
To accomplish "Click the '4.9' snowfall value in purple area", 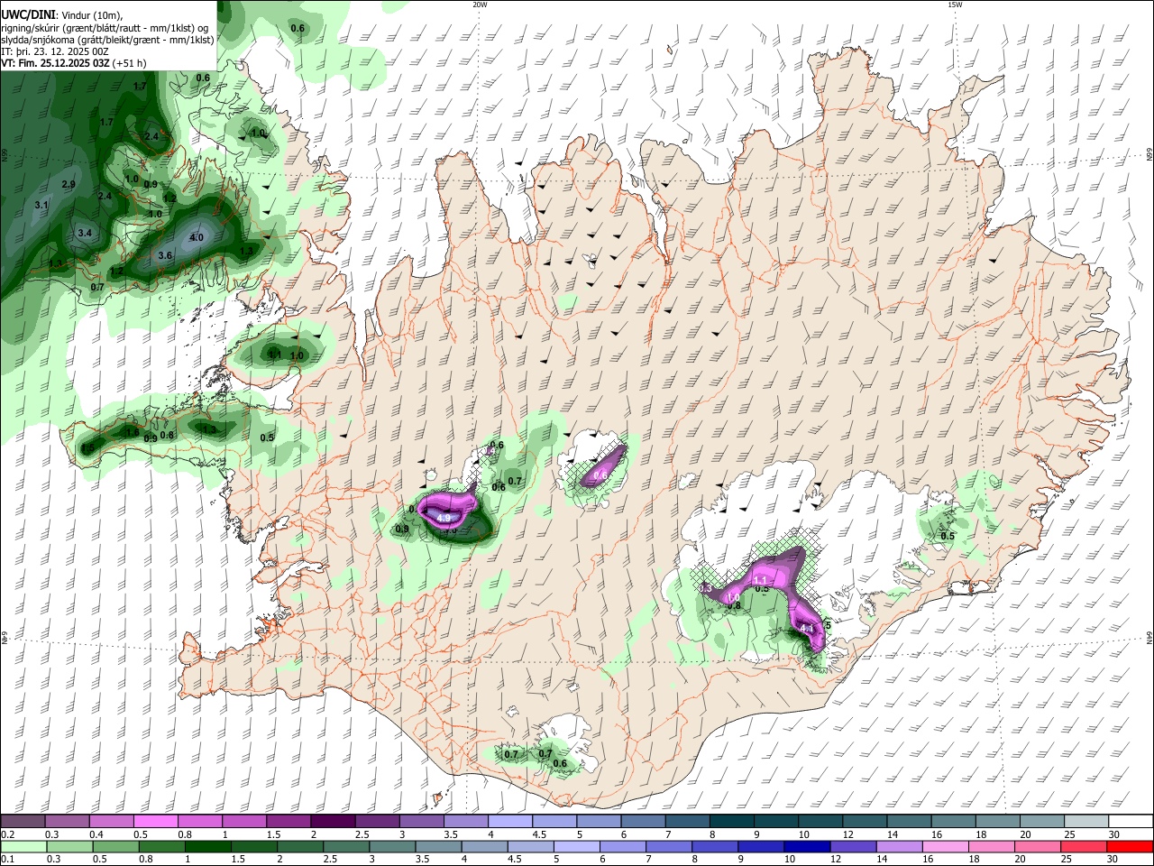I will (x=444, y=519).
